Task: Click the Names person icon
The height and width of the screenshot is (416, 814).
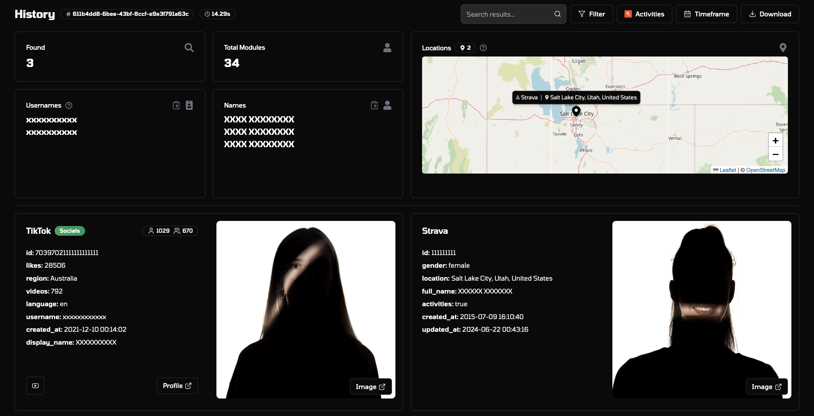Action: (x=387, y=105)
